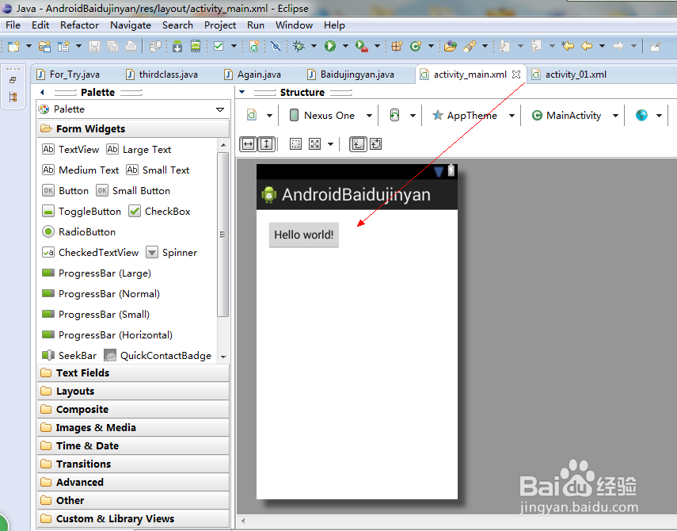Expand the Text Fields palette category

pos(133,372)
